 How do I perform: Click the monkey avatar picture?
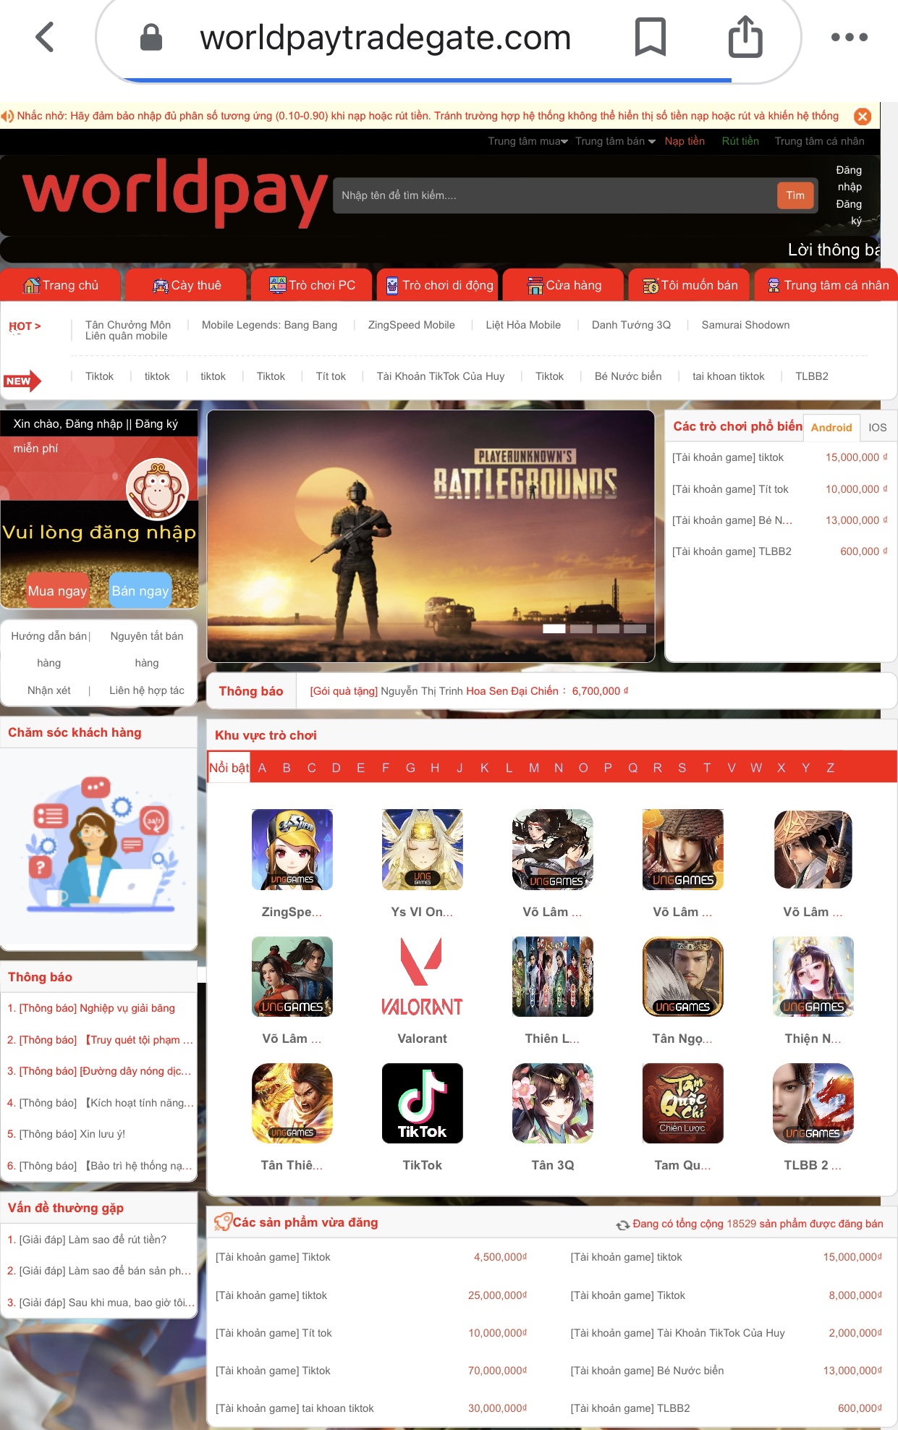[157, 490]
